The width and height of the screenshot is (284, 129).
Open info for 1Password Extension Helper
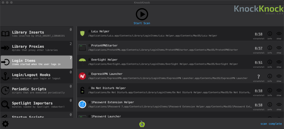270,104
